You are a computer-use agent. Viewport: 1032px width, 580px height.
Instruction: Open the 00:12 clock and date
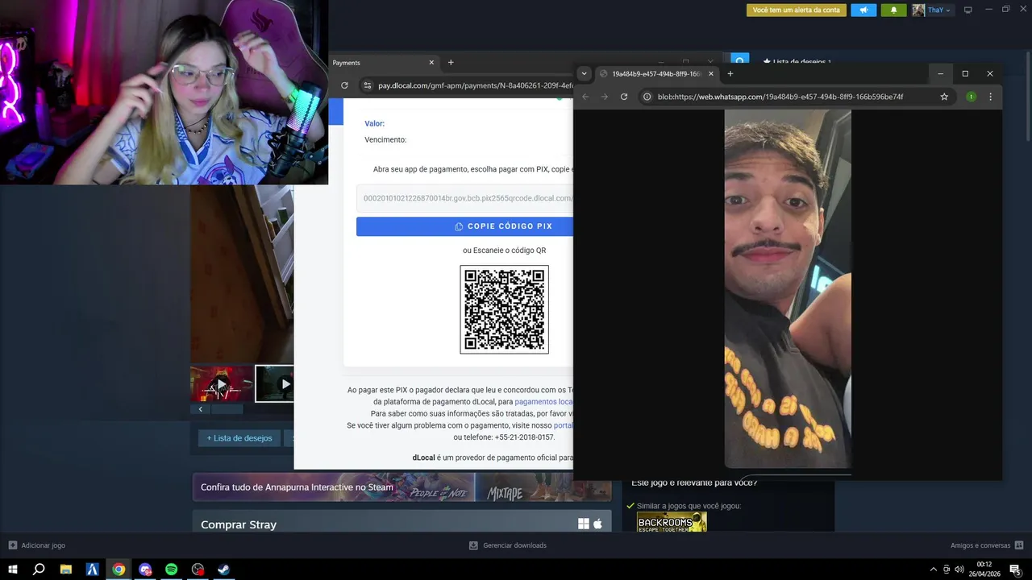[x=984, y=570]
